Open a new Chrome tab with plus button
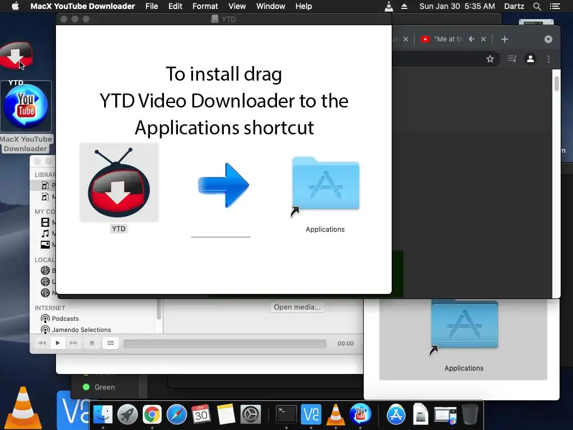The image size is (573, 430). [x=505, y=39]
